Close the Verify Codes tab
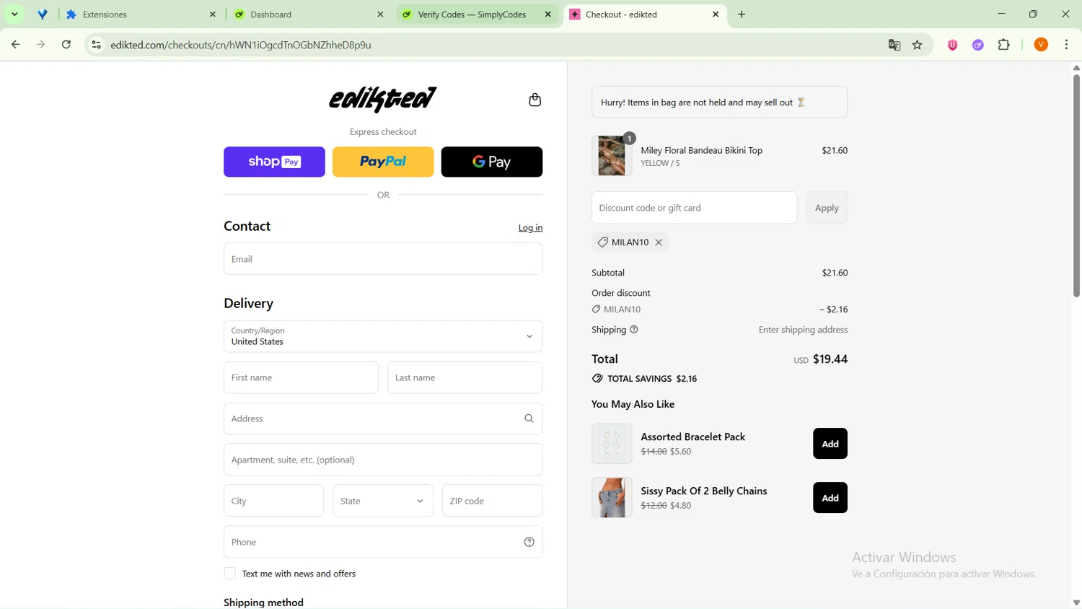This screenshot has width=1082, height=609. coord(548,14)
